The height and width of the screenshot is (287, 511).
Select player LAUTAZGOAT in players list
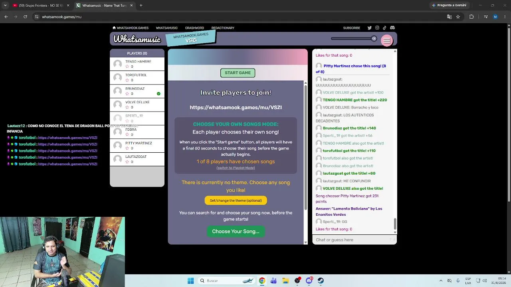(137, 159)
